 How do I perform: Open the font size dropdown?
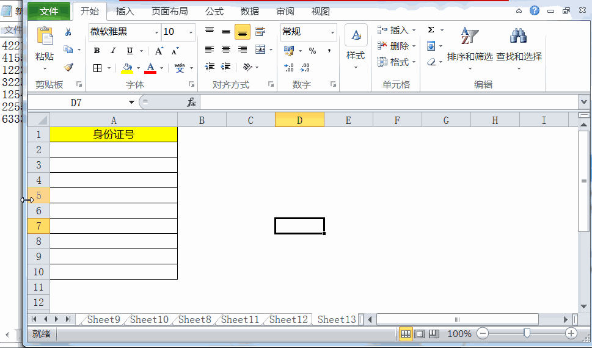tap(191, 32)
